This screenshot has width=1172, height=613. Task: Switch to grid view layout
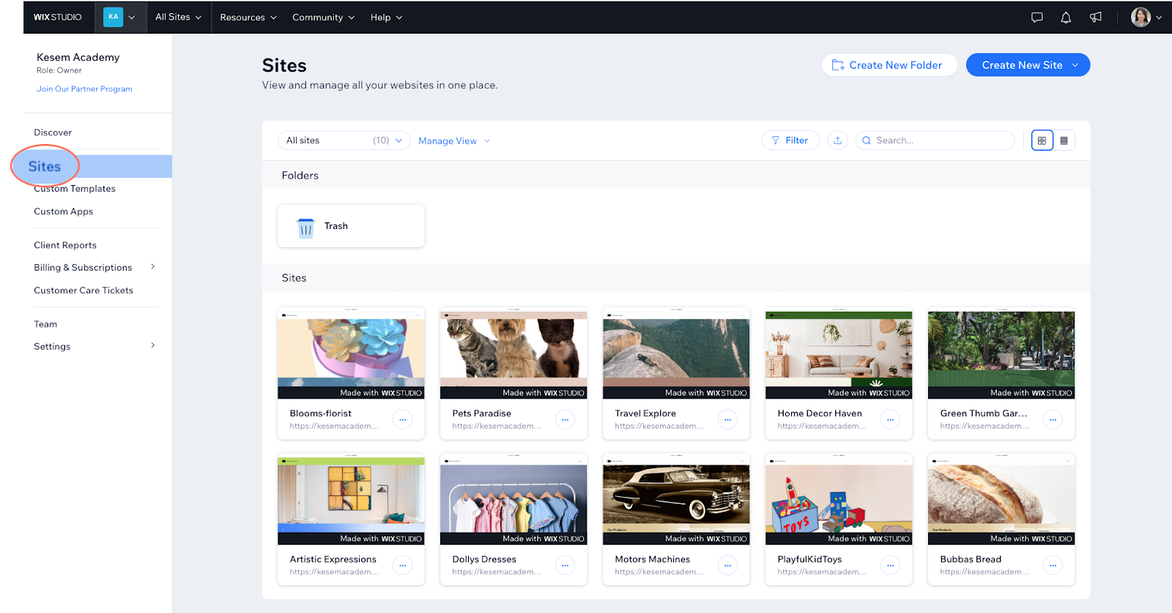click(x=1042, y=140)
